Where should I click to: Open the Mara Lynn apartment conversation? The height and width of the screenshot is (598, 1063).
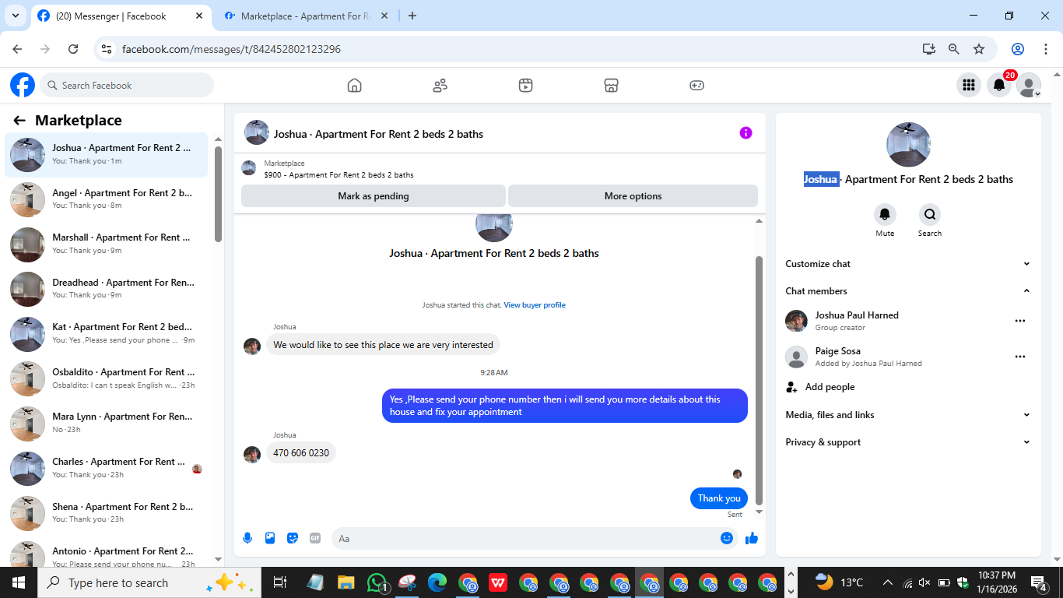coord(107,424)
